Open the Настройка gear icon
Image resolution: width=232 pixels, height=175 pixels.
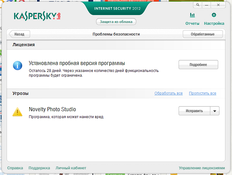click(x=214, y=15)
